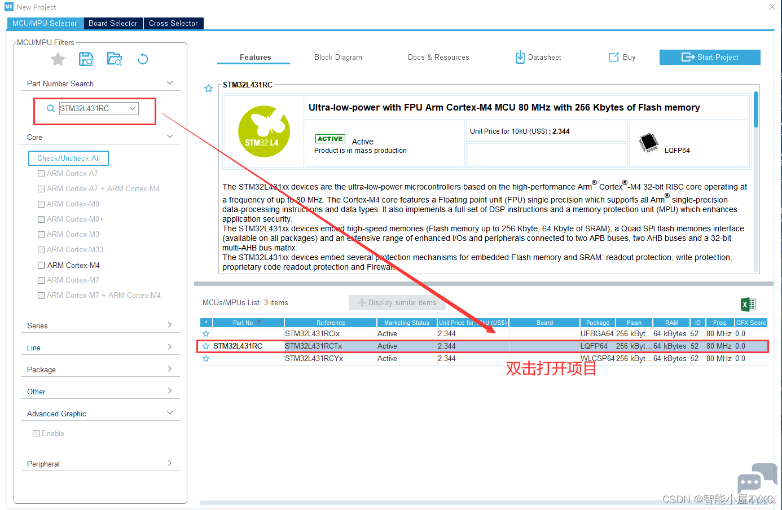Expand the Series filter section
782x510 pixels.
click(169, 325)
